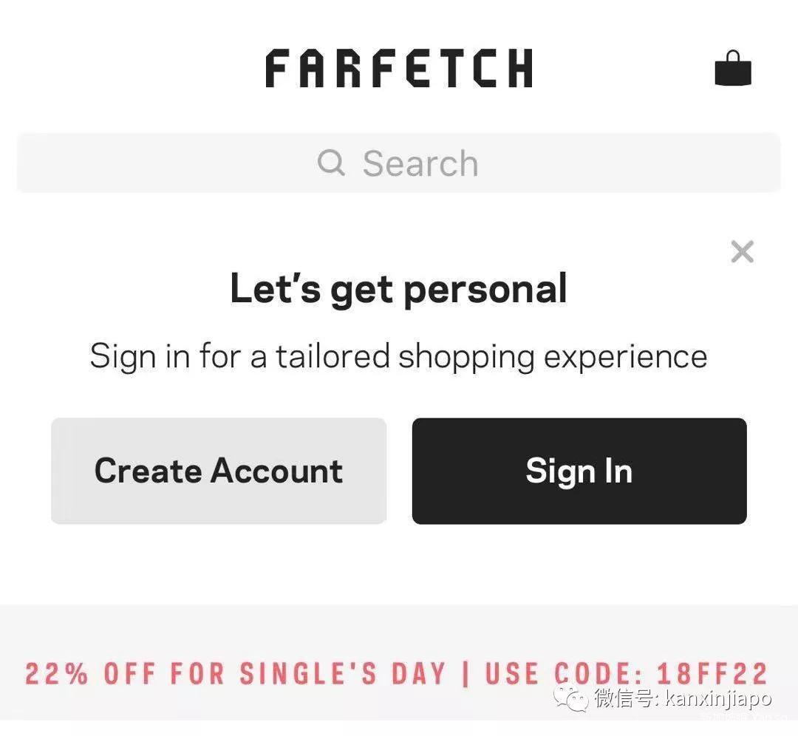The image size is (798, 736).
Task: Open the shopping bag
Action: (732, 68)
